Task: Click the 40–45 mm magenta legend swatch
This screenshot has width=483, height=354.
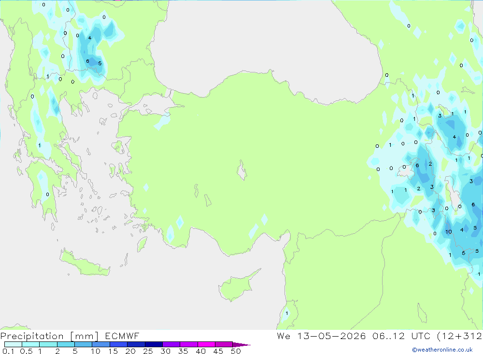Action: click(x=206, y=344)
